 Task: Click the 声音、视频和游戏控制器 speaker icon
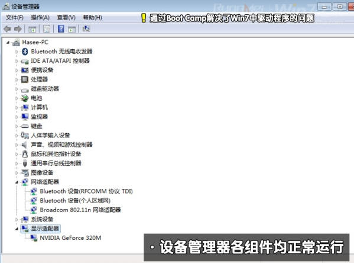[x=24, y=145]
